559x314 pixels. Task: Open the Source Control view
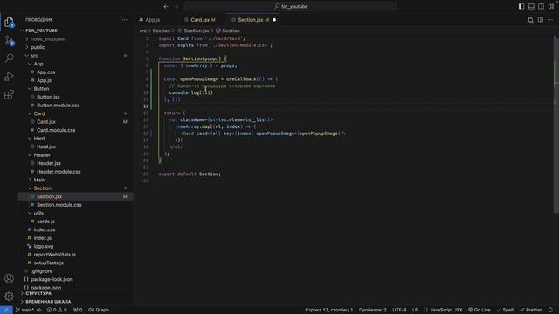pos(9,41)
